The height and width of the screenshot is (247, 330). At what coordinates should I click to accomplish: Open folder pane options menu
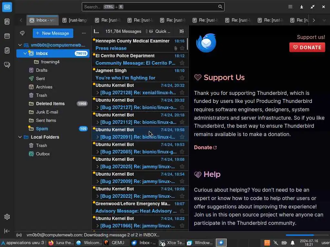point(83,33)
